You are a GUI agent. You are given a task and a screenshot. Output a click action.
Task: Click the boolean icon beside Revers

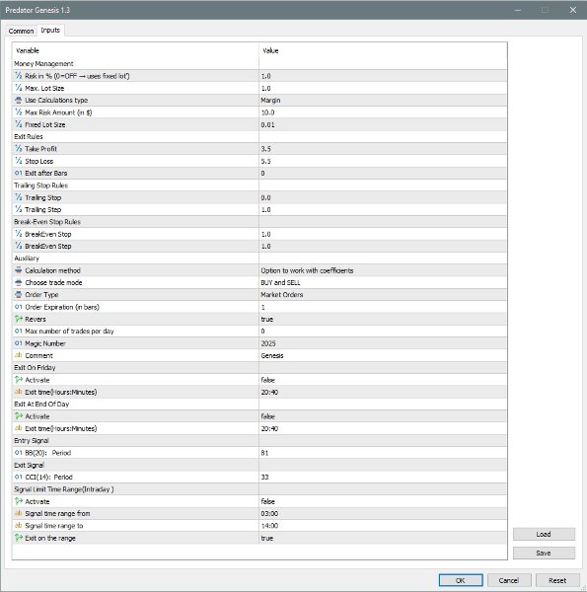18,319
